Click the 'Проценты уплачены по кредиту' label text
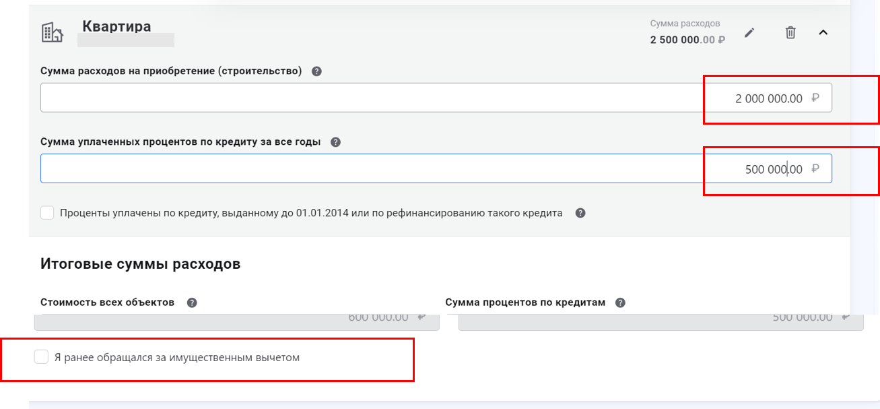Viewport: 880px width, 409px height. (x=310, y=213)
